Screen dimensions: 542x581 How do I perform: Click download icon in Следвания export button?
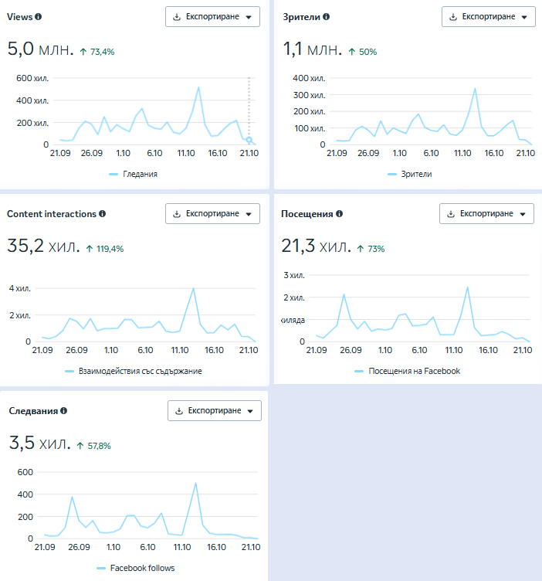click(x=179, y=411)
